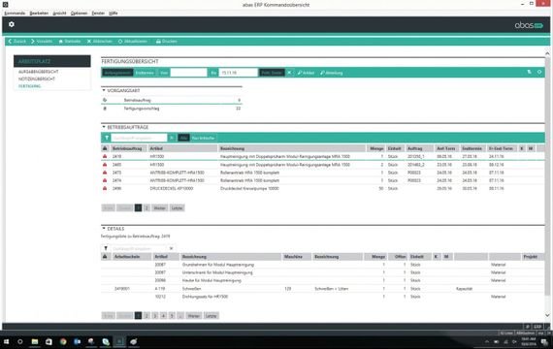The width and height of the screenshot is (553, 349).
Task: Open the Ansicht menu
Action: pos(59,13)
